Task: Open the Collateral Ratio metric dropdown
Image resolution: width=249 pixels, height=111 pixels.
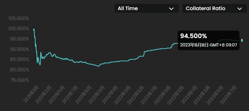Action: [x=214, y=8]
